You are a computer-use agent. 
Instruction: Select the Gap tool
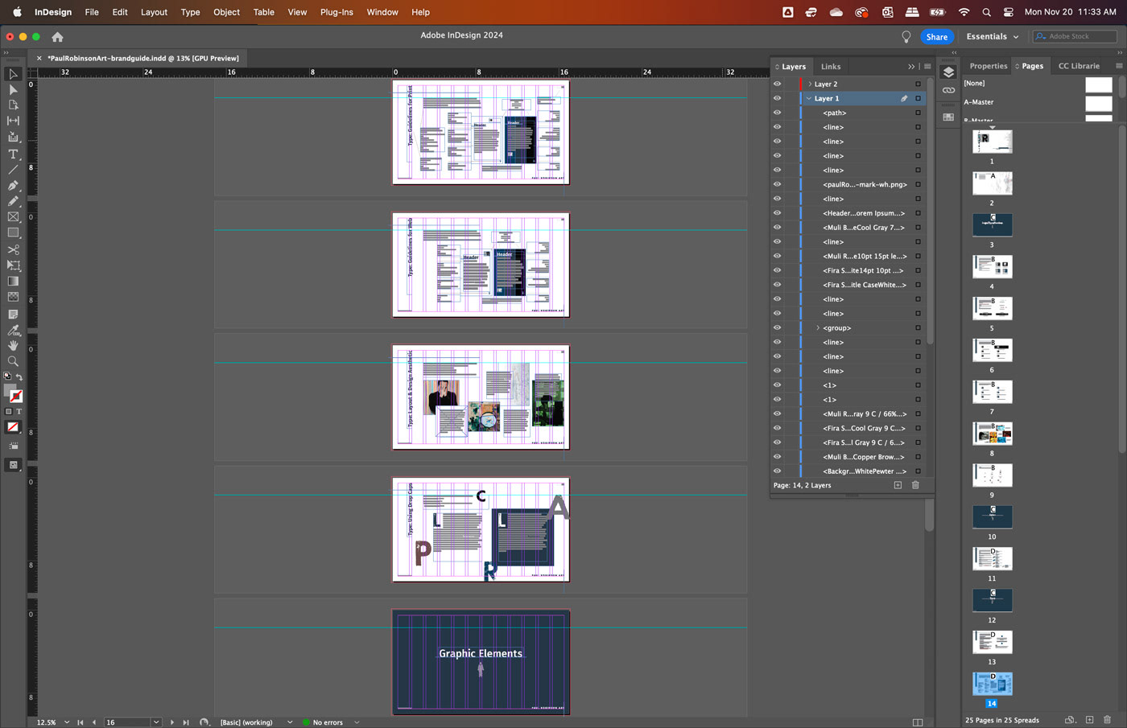pos(13,121)
